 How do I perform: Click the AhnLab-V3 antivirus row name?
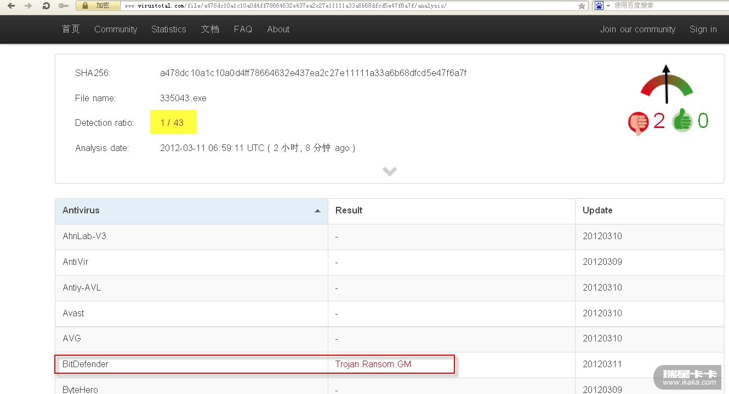click(84, 236)
